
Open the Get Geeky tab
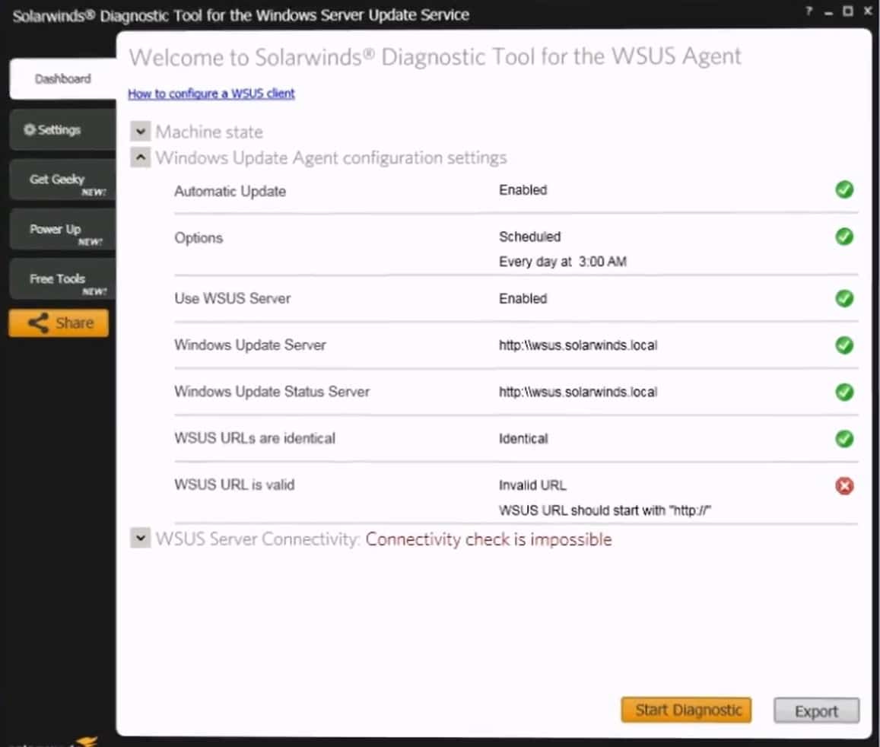coord(63,180)
